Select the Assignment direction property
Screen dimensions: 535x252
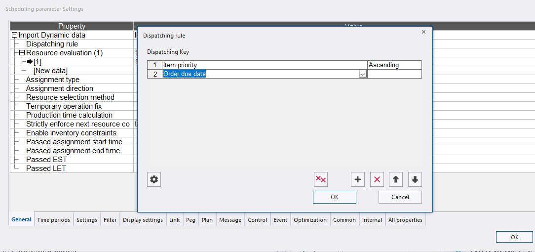(x=60, y=88)
